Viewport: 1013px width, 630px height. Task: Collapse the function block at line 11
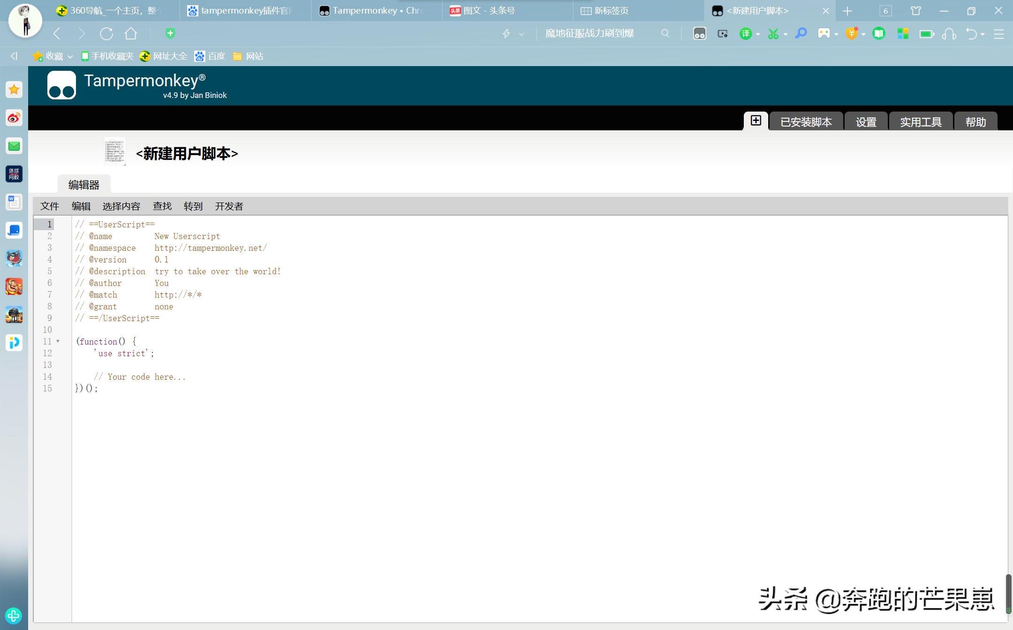pyautogui.click(x=58, y=341)
